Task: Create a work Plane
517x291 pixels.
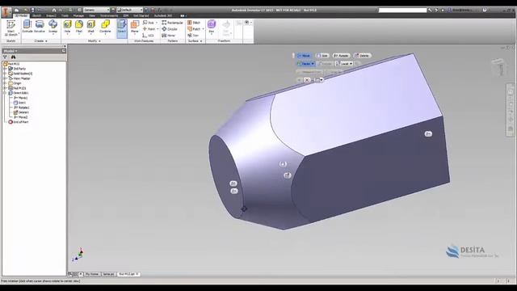Action: [x=135, y=27]
